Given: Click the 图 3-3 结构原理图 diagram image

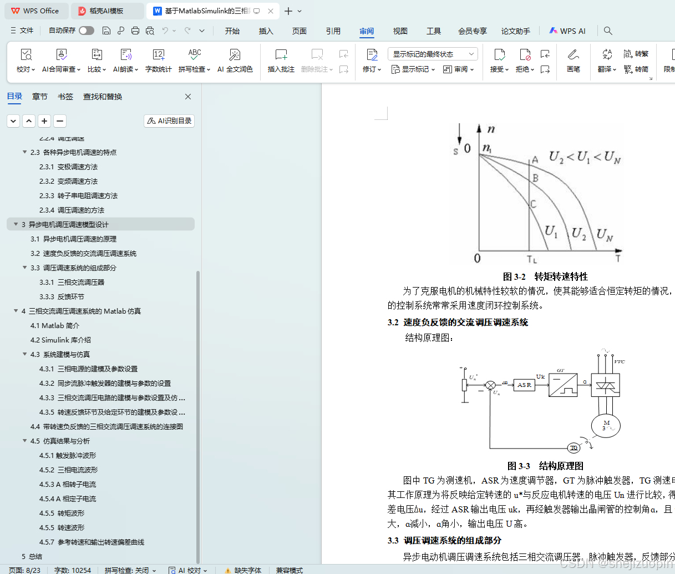Looking at the screenshot, I should pyautogui.click(x=544, y=402).
